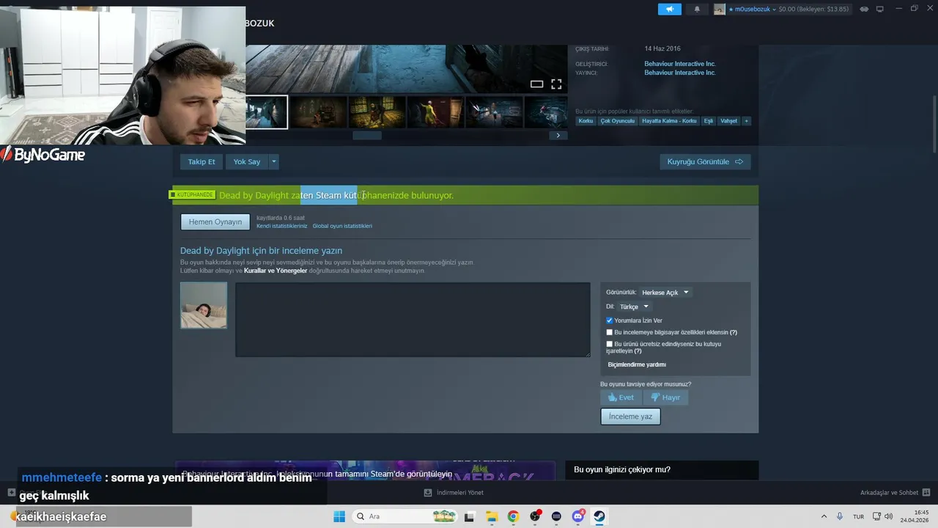Launch Google Chrome from the taskbar
The image size is (938, 528).
click(x=513, y=516)
